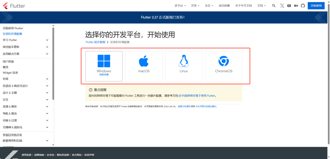Go to 关于中文文档 page

point(244,6)
